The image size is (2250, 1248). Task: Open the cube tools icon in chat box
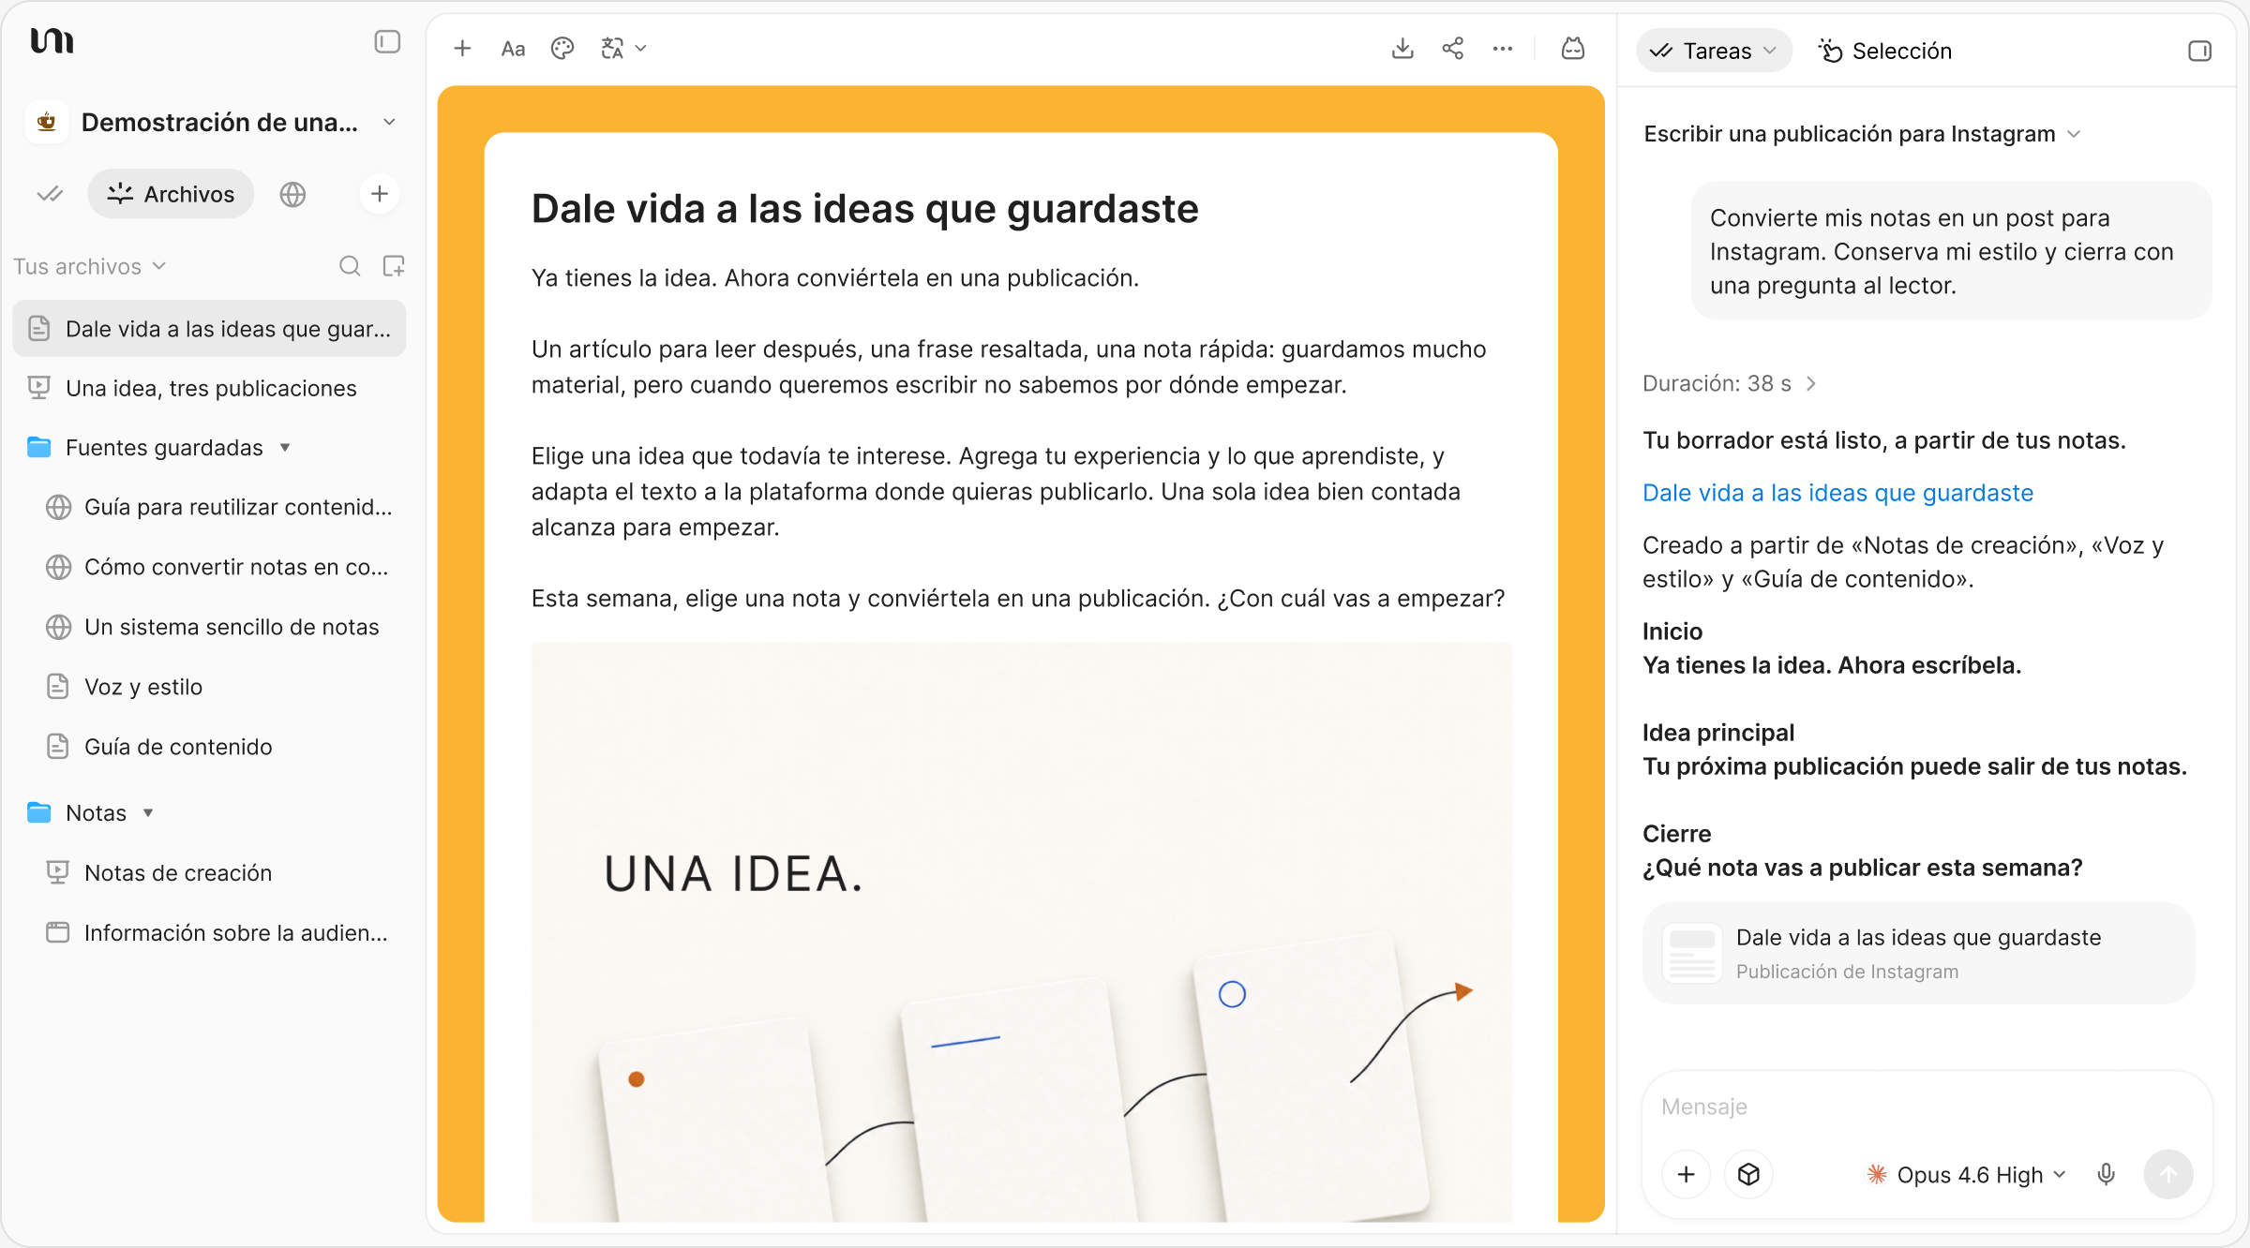click(x=1748, y=1174)
